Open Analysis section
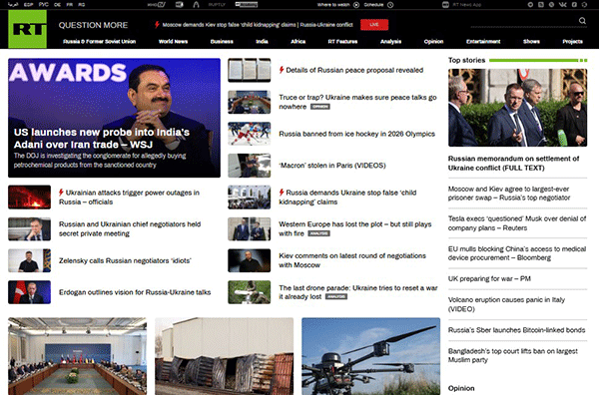The width and height of the screenshot is (599, 395). click(390, 41)
